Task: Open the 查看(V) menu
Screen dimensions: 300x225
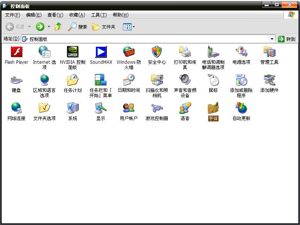Action: pos(55,15)
